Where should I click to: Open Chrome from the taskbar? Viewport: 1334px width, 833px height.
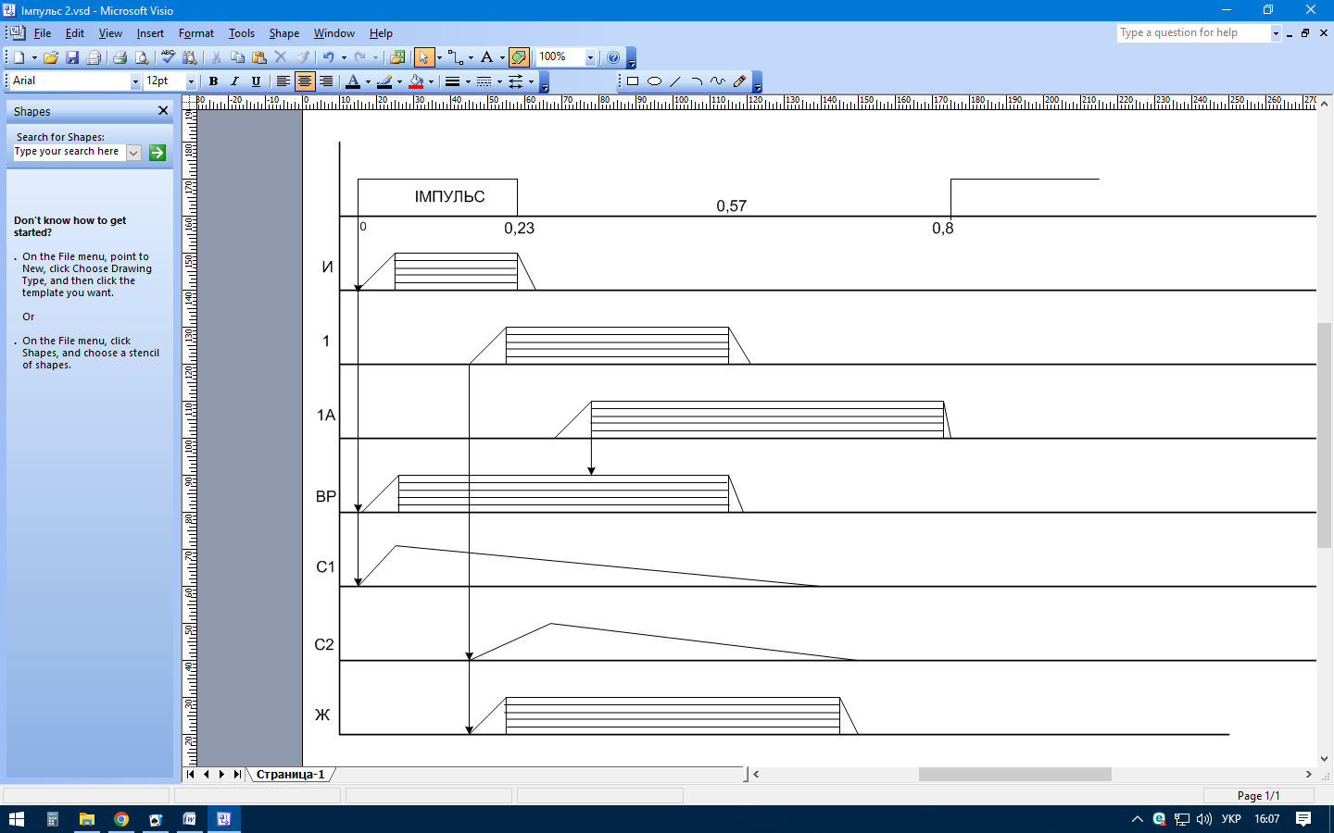[121, 819]
